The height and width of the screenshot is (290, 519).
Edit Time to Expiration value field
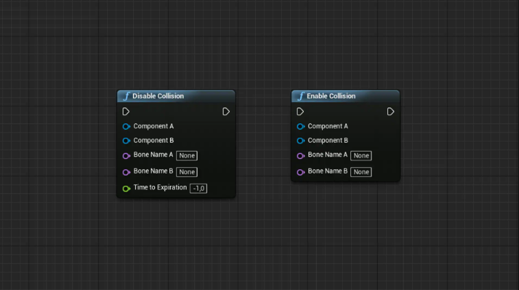pos(198,189)
